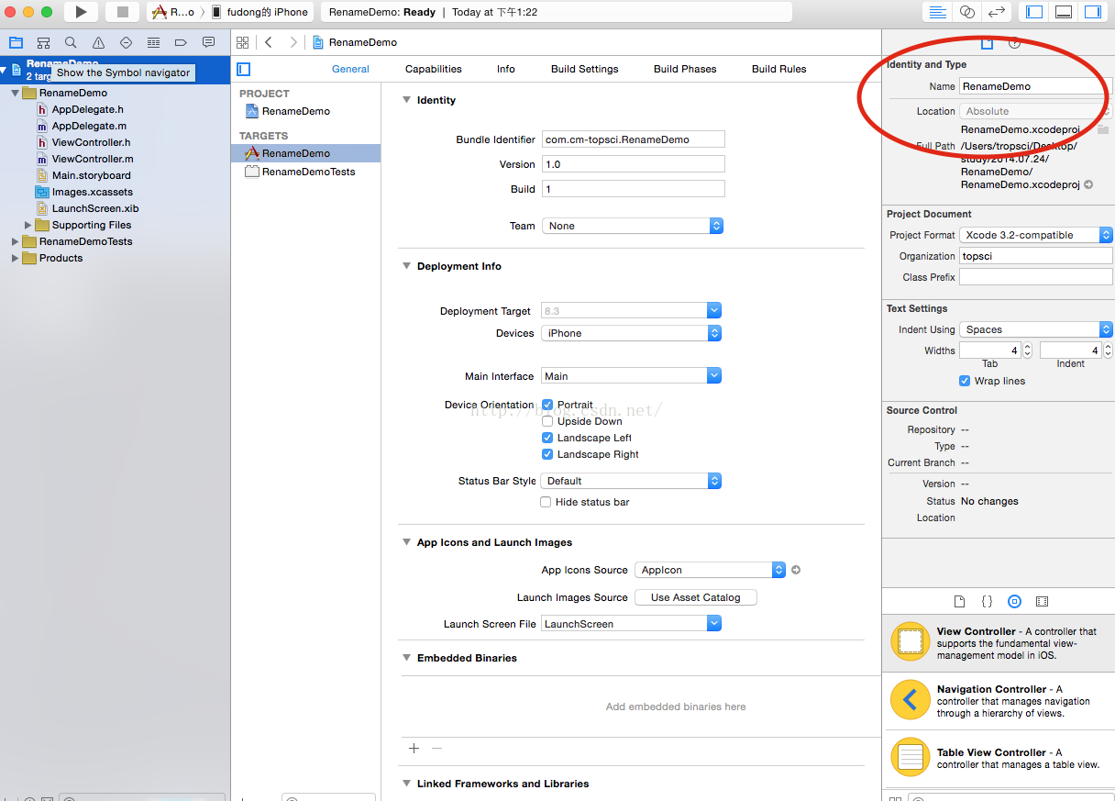Open AppDelegate.m in navigator
Viewport: 1115px width, 801px height.
89,126
